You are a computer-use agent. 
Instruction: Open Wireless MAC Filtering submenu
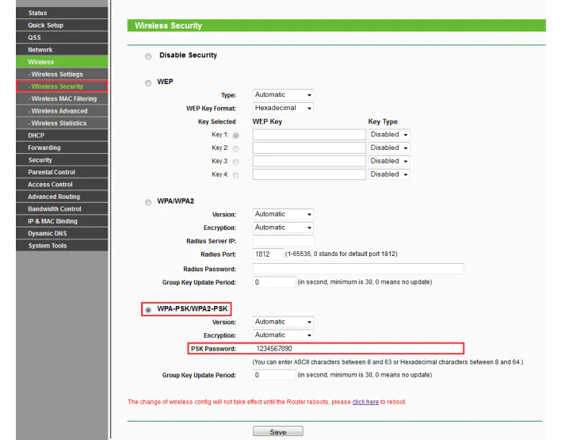(63, 99)
